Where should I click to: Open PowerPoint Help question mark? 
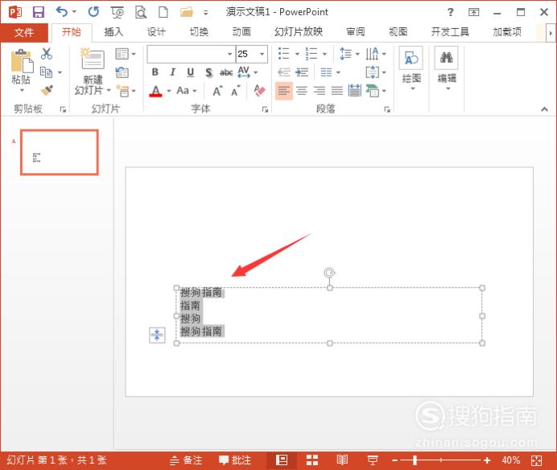450,12
